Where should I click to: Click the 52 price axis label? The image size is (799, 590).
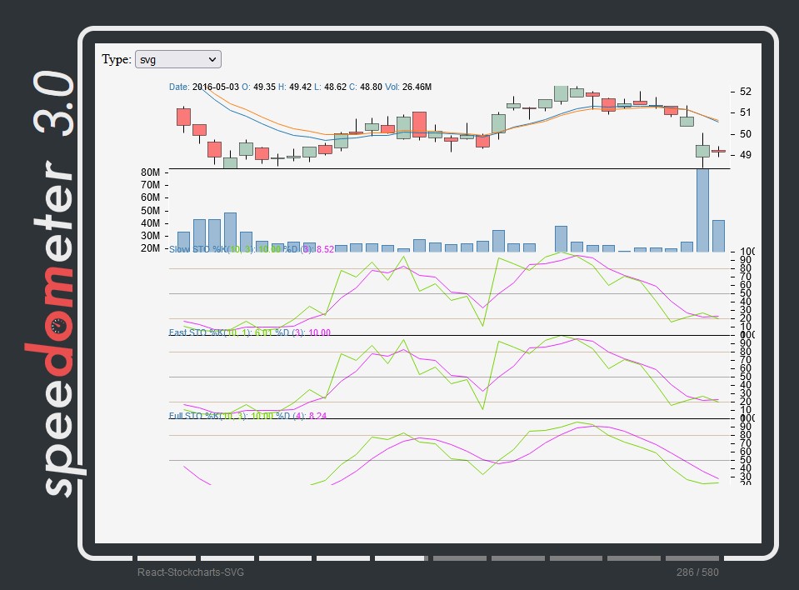tap(745, 92)
